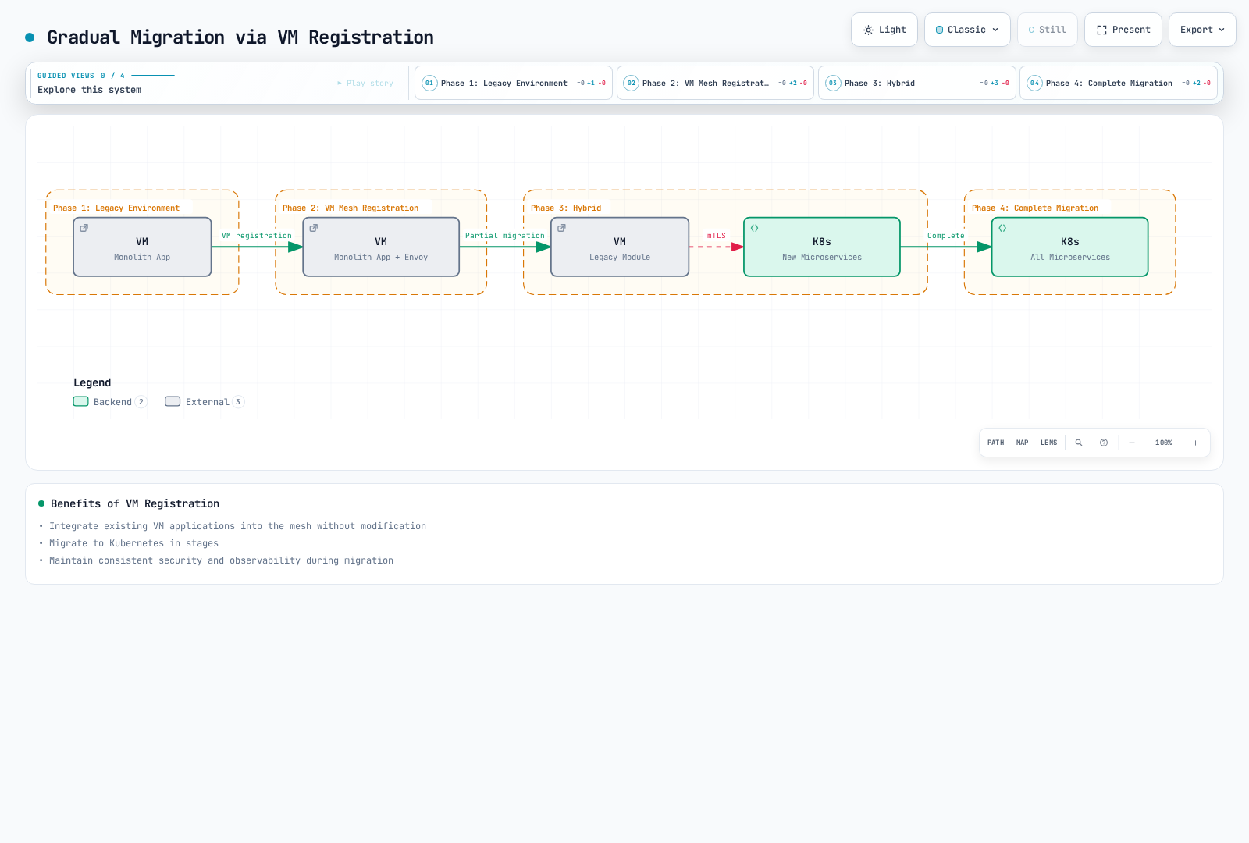Click the 'VM registration' edge label
The height and width of the screenshot is (843, 1249).
tap(257, 236)
